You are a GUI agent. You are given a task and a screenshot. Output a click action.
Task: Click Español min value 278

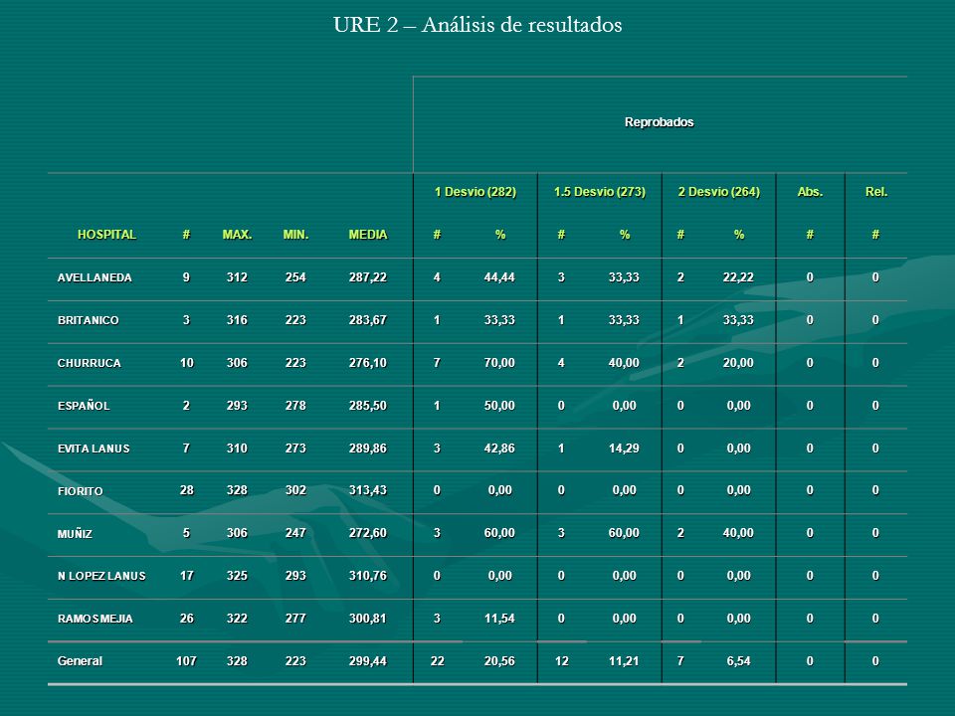click(x=295, y=406)
